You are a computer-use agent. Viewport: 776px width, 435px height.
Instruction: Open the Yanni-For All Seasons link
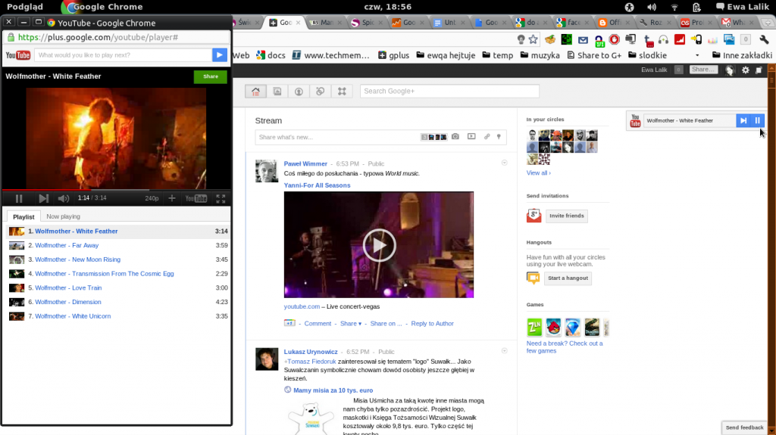coord(317,185)
